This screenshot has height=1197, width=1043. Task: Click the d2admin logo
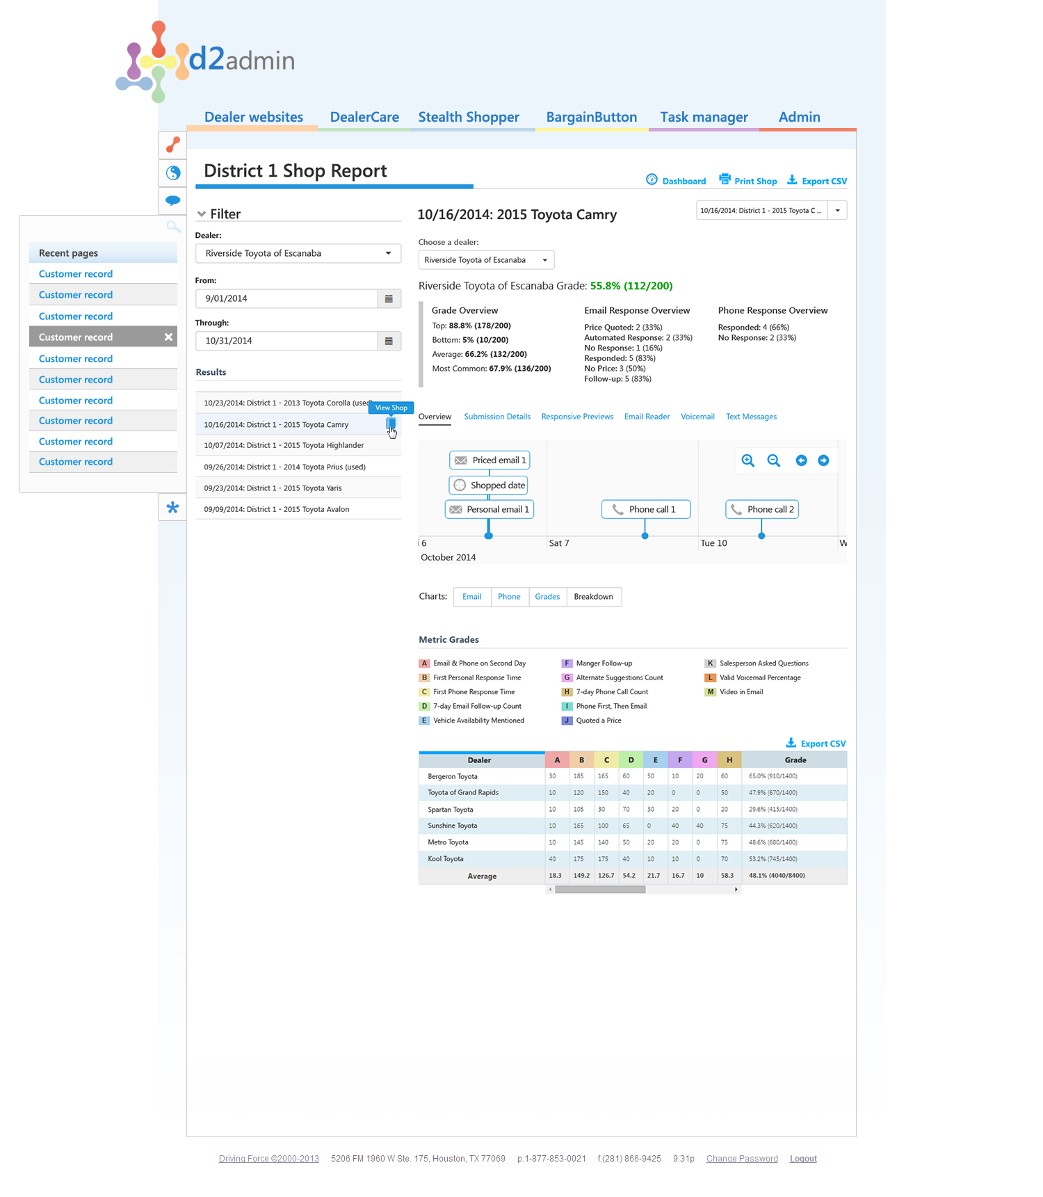coord(206,61)
